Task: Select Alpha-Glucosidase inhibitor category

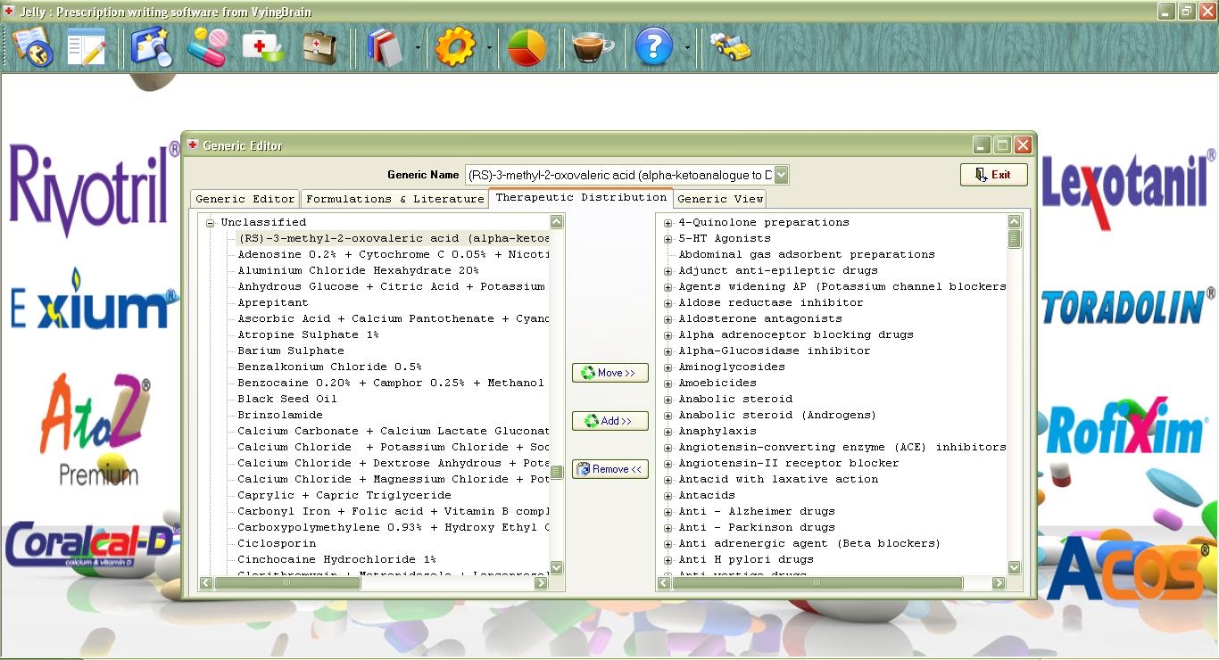Action: pyautogui.click(x=775, y=351)
